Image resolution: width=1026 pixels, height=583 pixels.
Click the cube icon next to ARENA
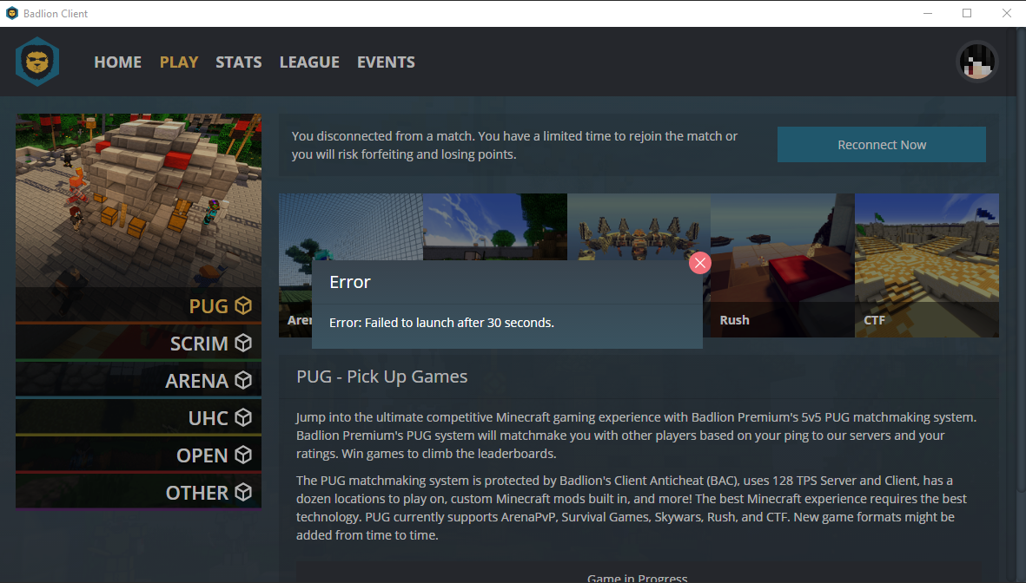click(x=243, y=380)
